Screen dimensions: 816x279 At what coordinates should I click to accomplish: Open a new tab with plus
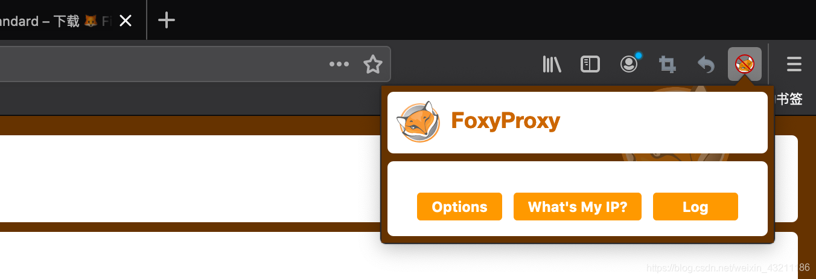(x=166, y=21)
